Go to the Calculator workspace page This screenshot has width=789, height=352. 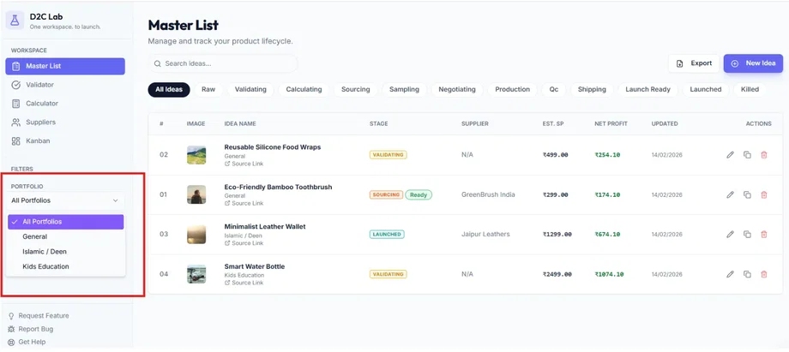click(x=41, y=104)
